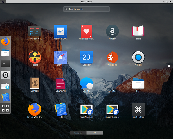Screen dimensions: 173x139
Task: Open Files from the dock
Action: (5, 53)
